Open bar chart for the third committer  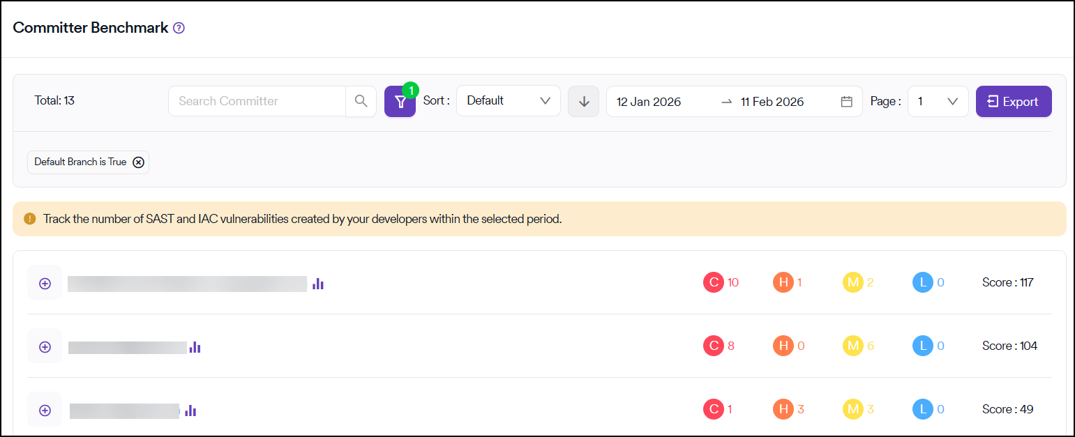(190, 411)
